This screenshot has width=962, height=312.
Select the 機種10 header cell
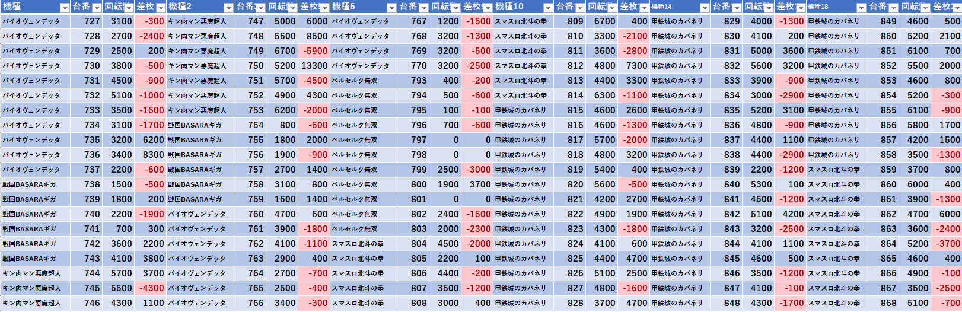pyautogui.click(x=524, y=7)
